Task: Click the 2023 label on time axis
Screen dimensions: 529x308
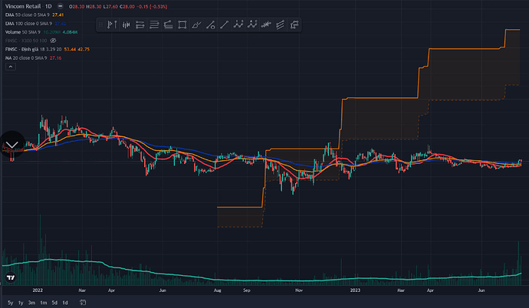Action: 355,290
